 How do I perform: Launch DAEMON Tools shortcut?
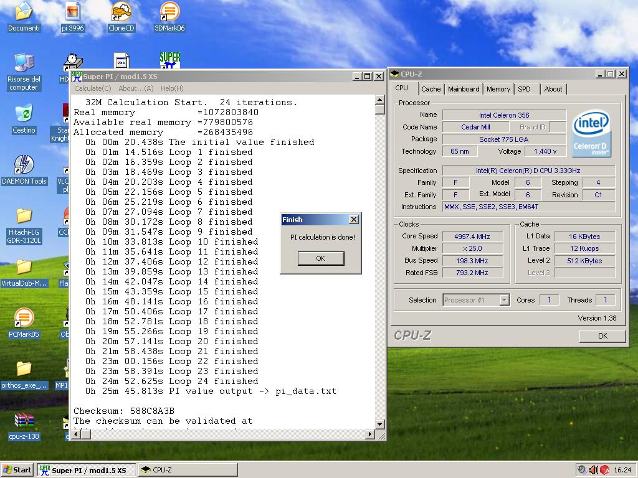tap(24, 170)
